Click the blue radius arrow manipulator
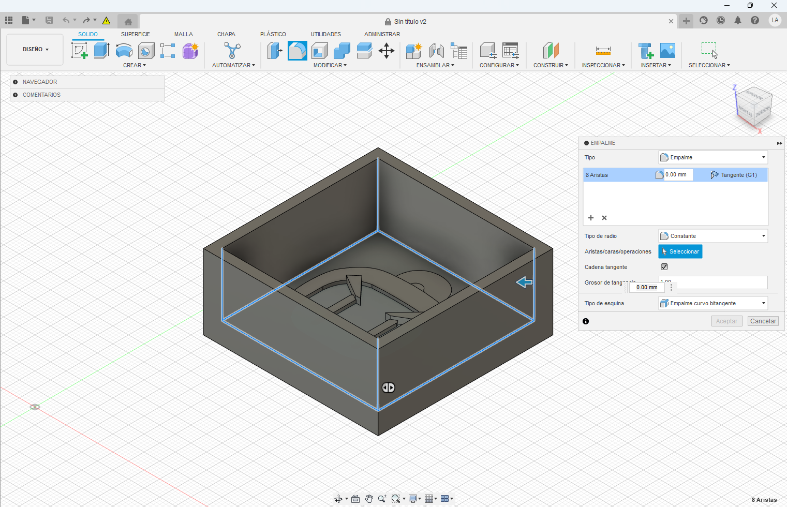This screenshot has height=507, width=787. (x=524, y=282)
